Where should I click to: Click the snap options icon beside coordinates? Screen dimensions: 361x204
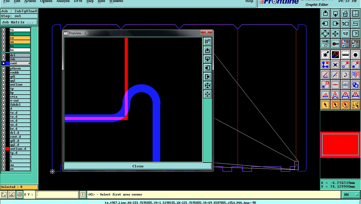20,194
